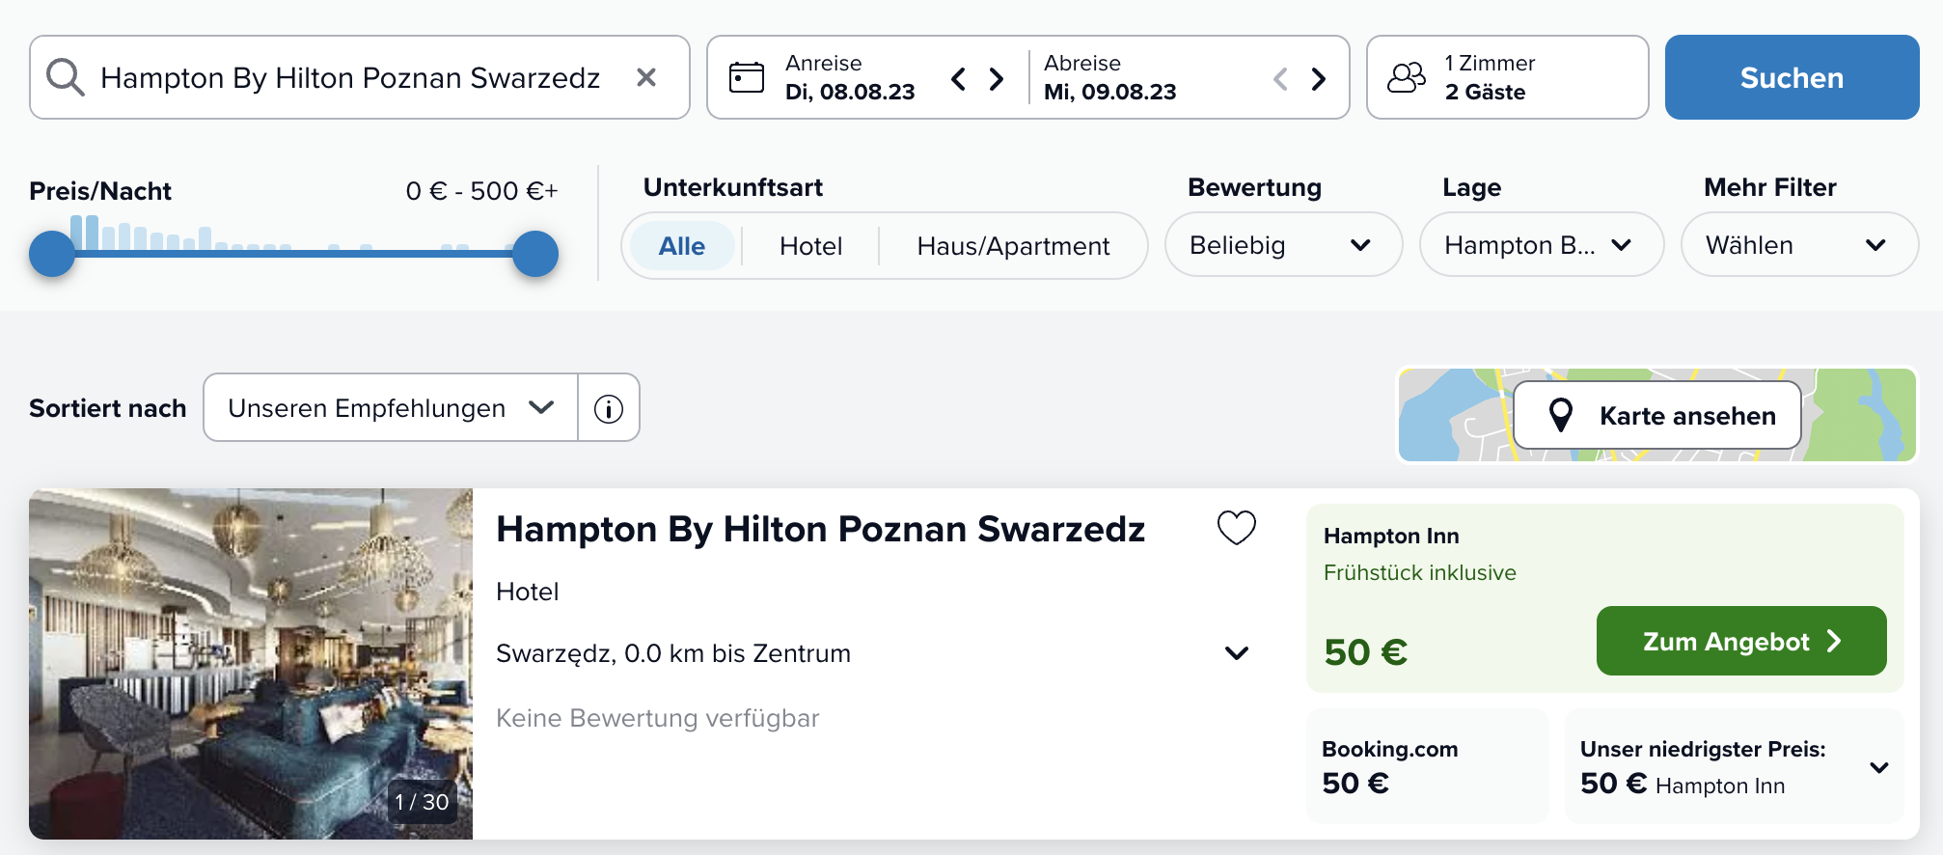Click the search magnifier icon
Image resolution: width=1943 pixels, height=855 pixels.
click(66, 77)
